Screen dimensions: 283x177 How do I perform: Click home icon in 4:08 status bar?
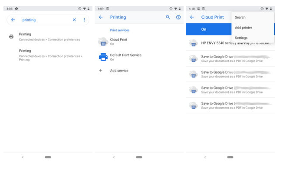(16, 9)
